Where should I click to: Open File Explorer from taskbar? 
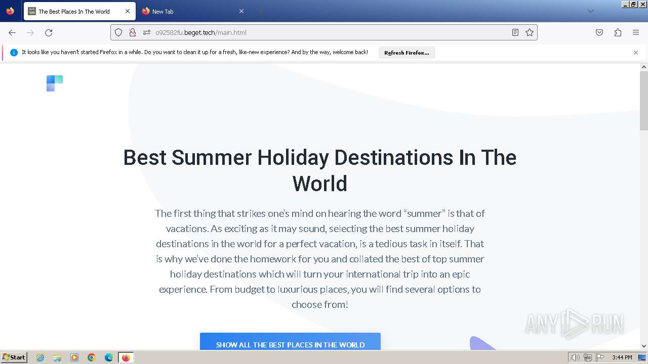click(57, 357)
